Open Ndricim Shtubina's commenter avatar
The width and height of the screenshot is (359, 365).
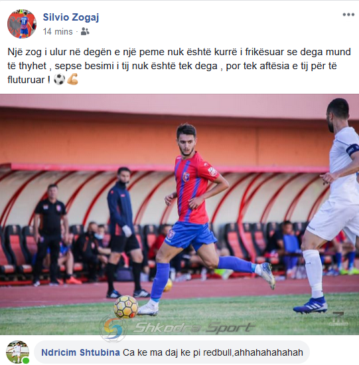pyautogui.click(x=17, y=352)
